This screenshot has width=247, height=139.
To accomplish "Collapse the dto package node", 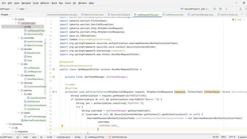I will point(19,64).
